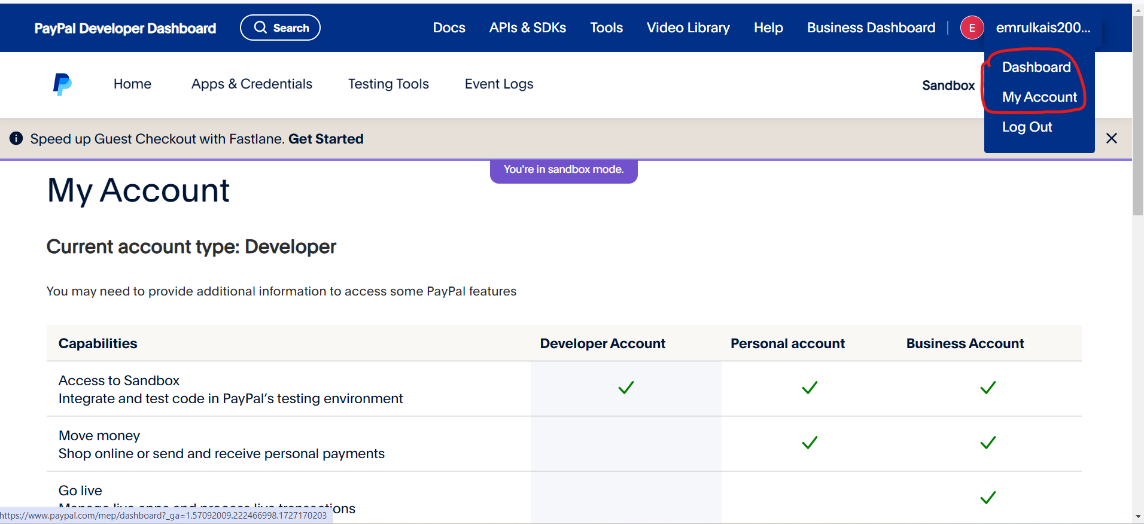Open the Help menu
Screen dimensions: 1144x524
(768, 28)
